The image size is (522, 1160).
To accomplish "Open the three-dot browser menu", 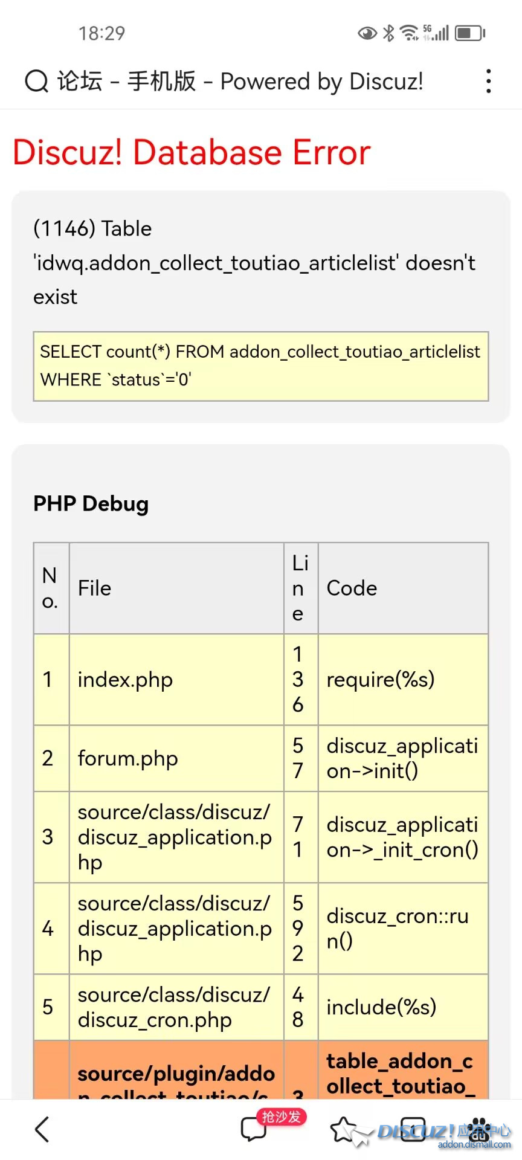I will 488,81.
